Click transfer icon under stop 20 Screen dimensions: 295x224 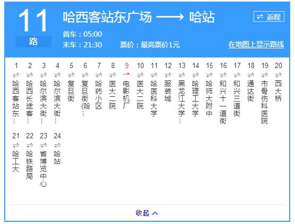point(278,75)
